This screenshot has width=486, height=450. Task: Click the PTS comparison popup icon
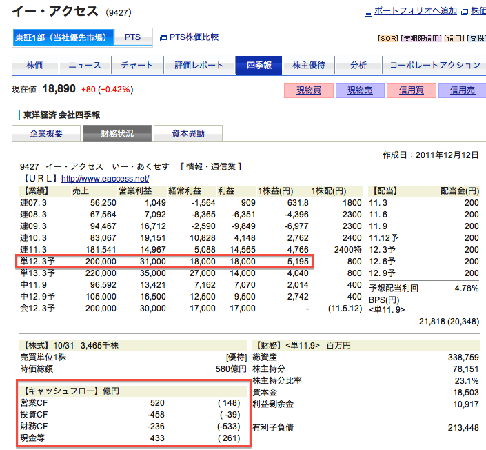[163, 38]
